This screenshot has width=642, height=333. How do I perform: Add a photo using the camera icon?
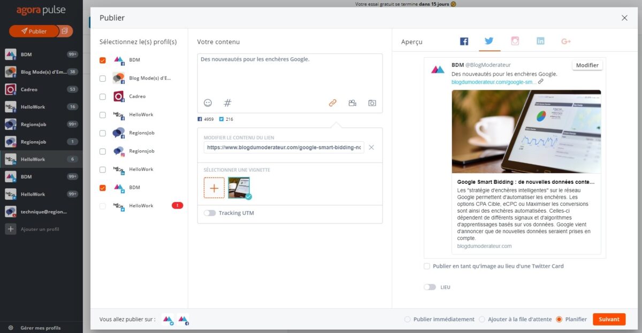tap(372, 103)
